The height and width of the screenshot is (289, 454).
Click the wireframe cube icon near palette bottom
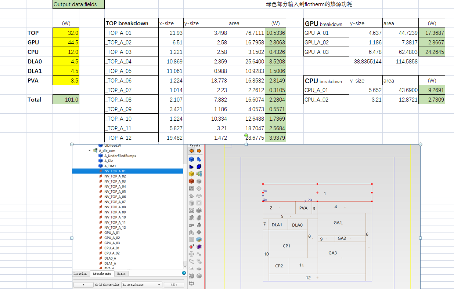pos(199,276)
